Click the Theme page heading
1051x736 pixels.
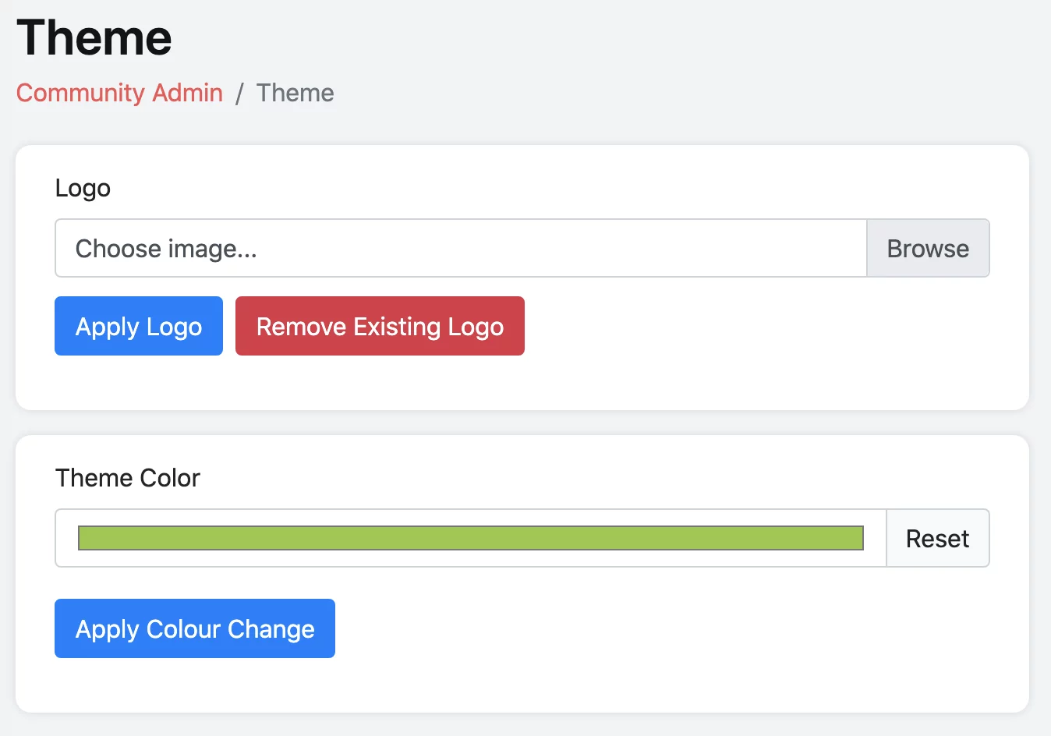[94, 37]
